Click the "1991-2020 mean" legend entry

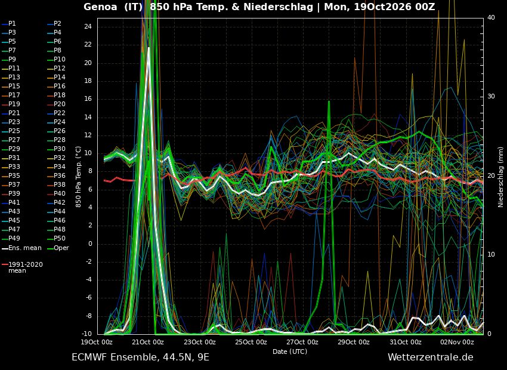(22, 267)
